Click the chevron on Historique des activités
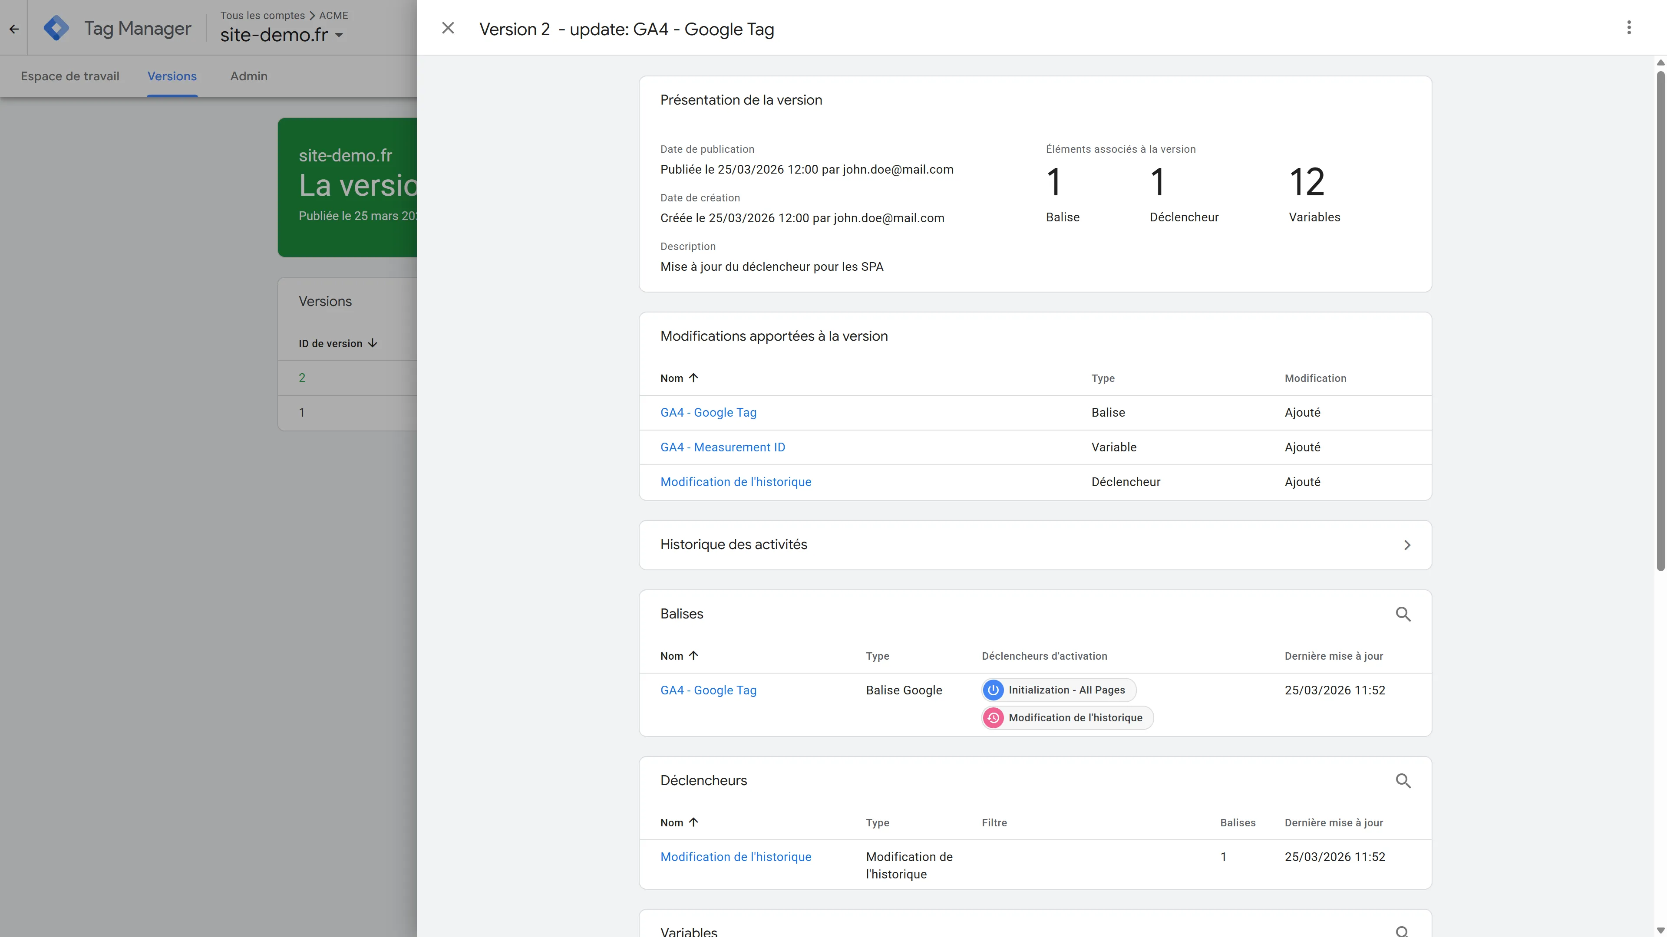Screen dimensions: 1667x937 pos(1407,545)
